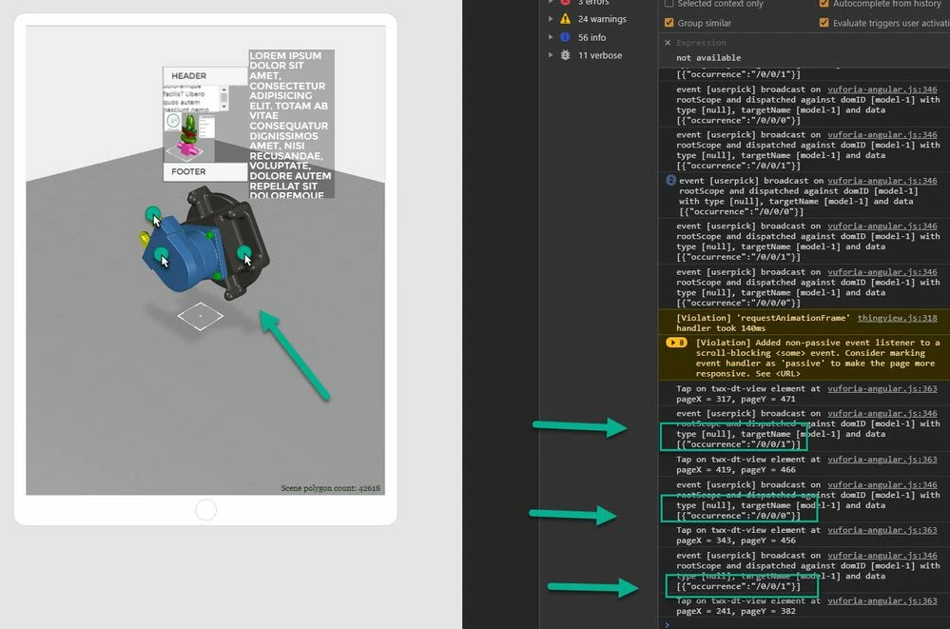Click the scrollbar in the small header panel
Screen dimensions: 950x629
(224, 98)
